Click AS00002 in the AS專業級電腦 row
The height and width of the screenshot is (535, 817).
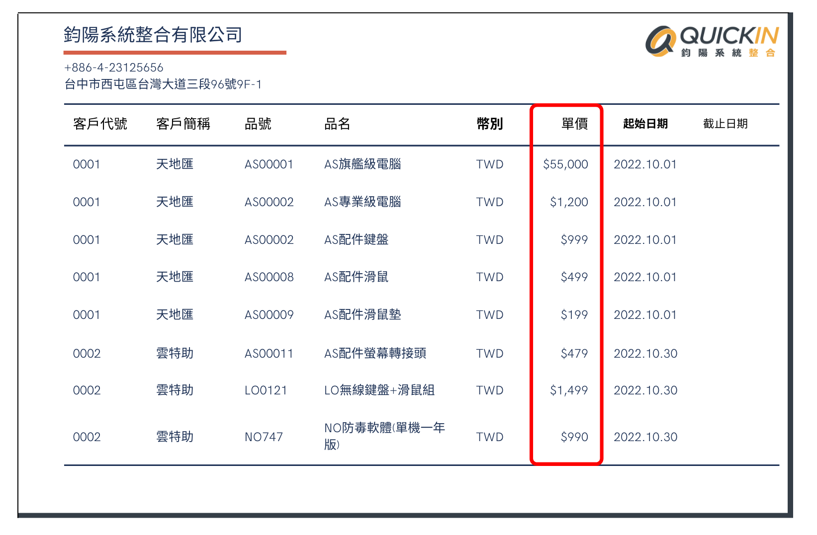269,202
